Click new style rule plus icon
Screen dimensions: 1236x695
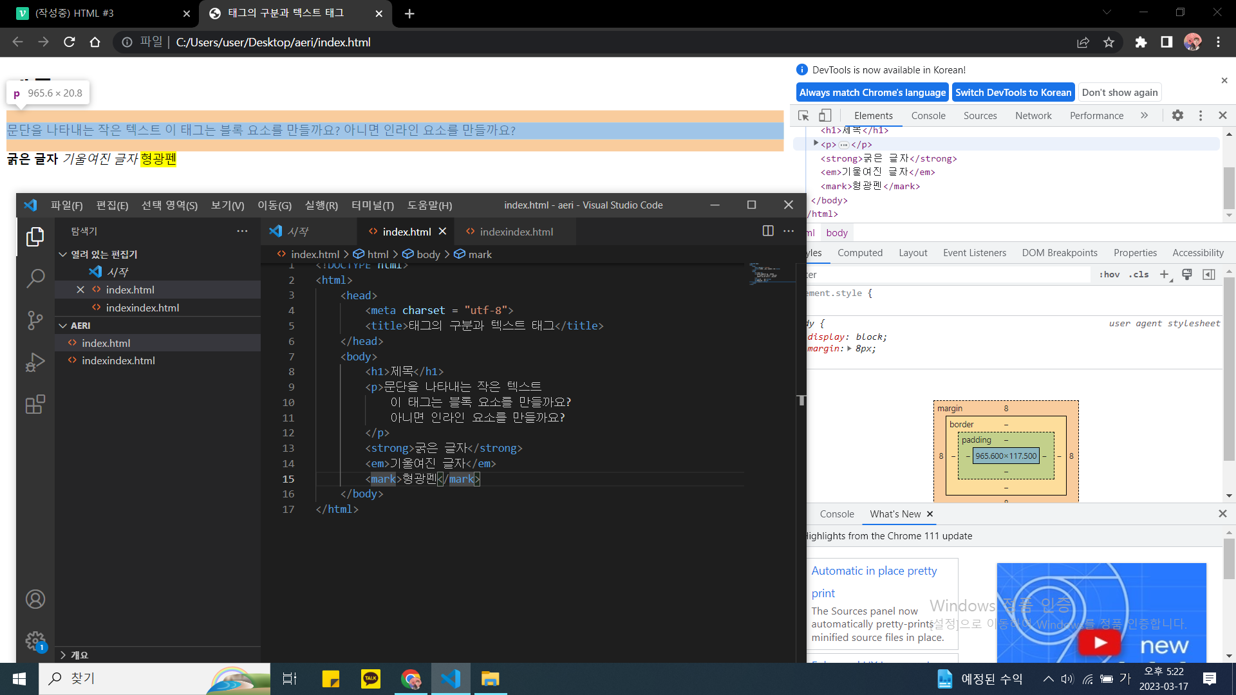point(1164,275)
